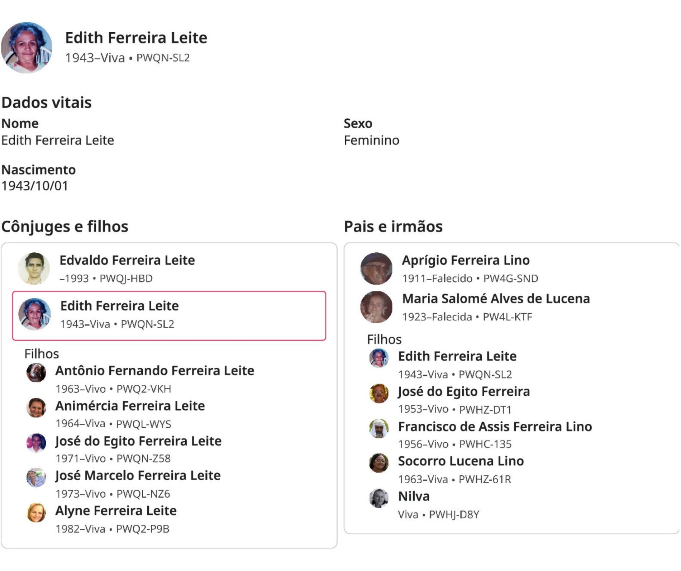This screenshot has width=681, height=571.
Task: Open Francisco de Assis Ferreira Lino's profile
Action: pos(495,427)
